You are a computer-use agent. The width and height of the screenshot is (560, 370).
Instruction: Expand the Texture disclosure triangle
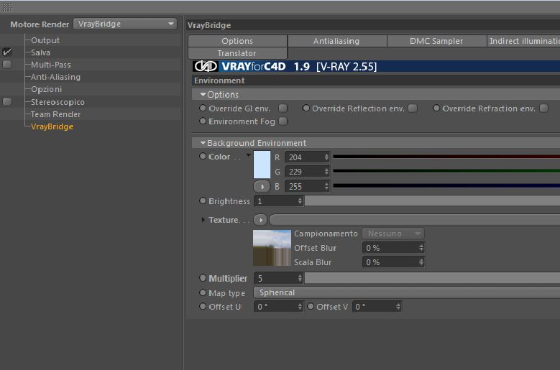(x=203, y=220)
